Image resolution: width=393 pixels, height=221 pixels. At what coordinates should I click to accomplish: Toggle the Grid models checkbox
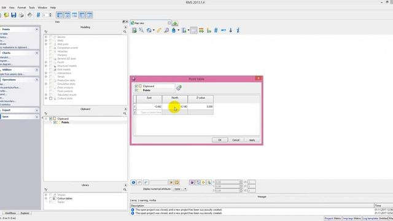(x=50, y=69)
